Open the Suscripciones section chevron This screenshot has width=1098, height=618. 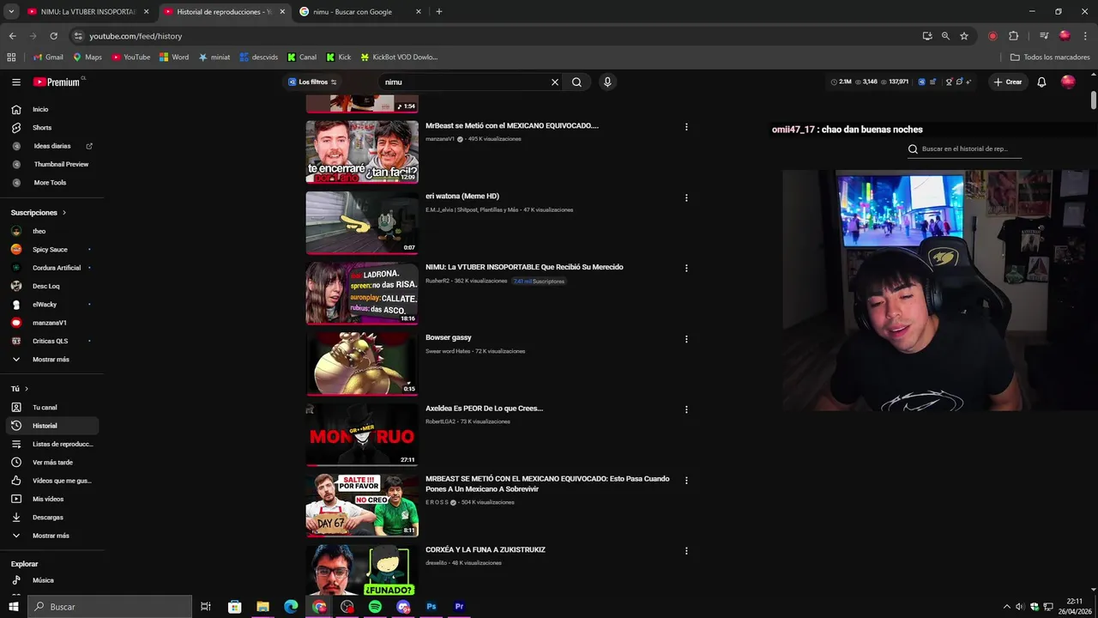(63, 213)
